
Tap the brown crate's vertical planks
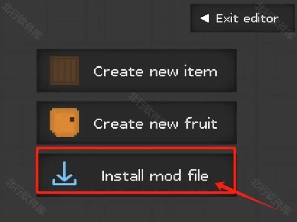pos(65,71)
